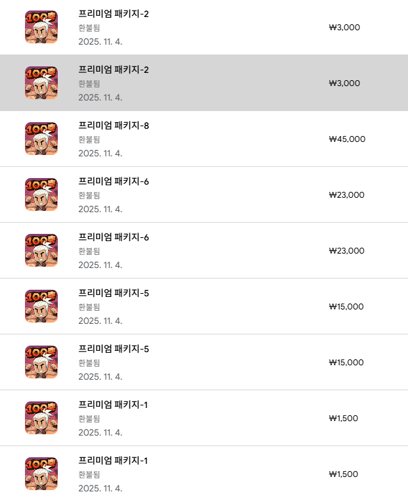Select the ₩15,000 price of the upper 패키지-5 entry
The height and width of the screenshot is (498, 408).
coord(346,307)
